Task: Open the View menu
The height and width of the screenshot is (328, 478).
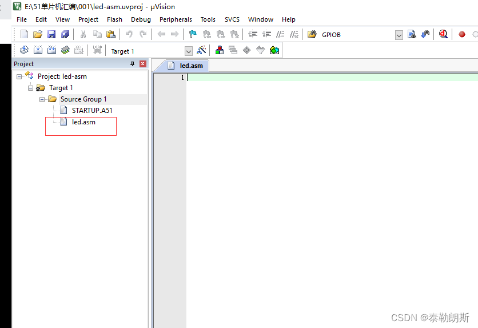Action: (x=62, y=19)
